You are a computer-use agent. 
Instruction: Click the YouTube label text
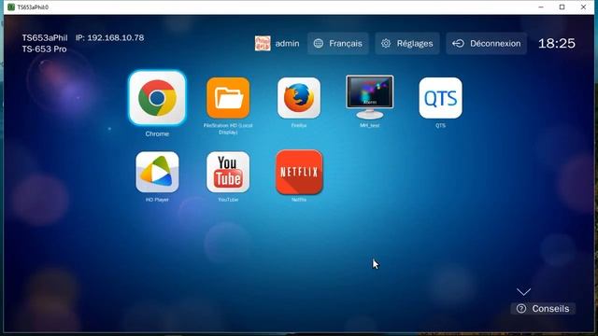228,200
